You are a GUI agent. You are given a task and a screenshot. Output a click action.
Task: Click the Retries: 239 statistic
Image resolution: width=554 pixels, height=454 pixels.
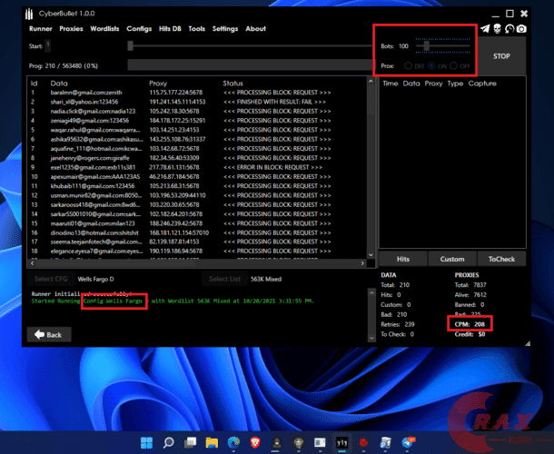click(x=398, y=324)
